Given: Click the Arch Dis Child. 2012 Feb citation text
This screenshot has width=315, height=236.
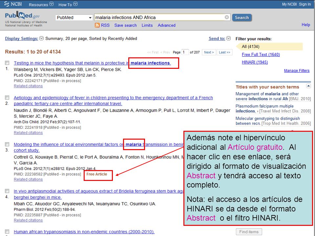Looking at the screenshot, I should (x=47, y=122).
